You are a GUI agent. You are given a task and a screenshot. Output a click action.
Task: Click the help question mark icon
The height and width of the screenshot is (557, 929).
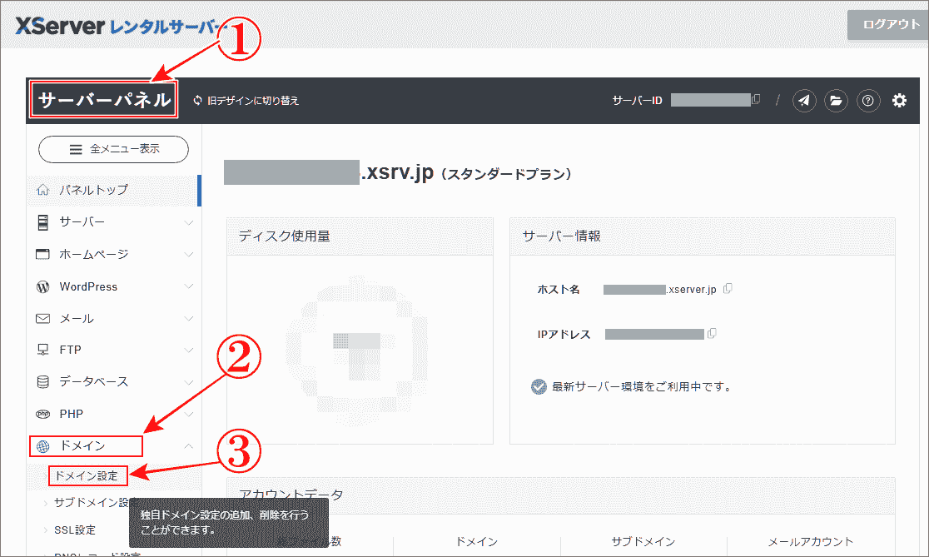coord(868,101)
